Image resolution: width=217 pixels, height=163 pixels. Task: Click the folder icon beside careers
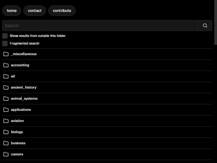pos(6,154)
